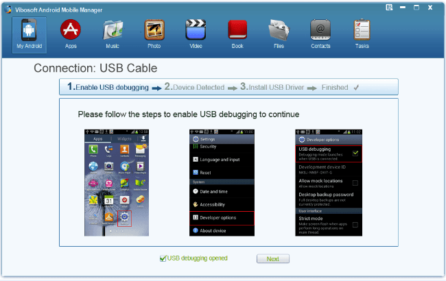
Task: Click the Next button
Action: [x=273, y=259]
